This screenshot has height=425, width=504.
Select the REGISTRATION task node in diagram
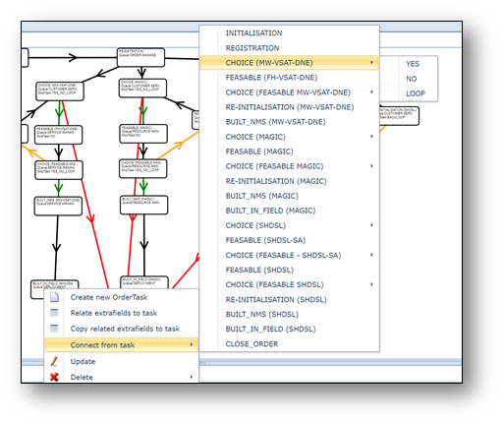141,57
